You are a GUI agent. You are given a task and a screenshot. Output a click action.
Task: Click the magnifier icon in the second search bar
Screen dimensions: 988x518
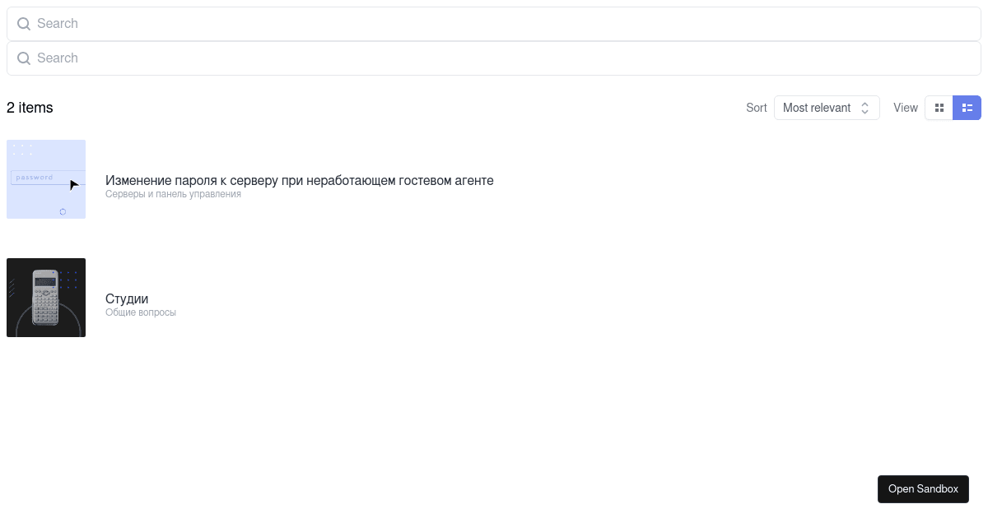24,58
